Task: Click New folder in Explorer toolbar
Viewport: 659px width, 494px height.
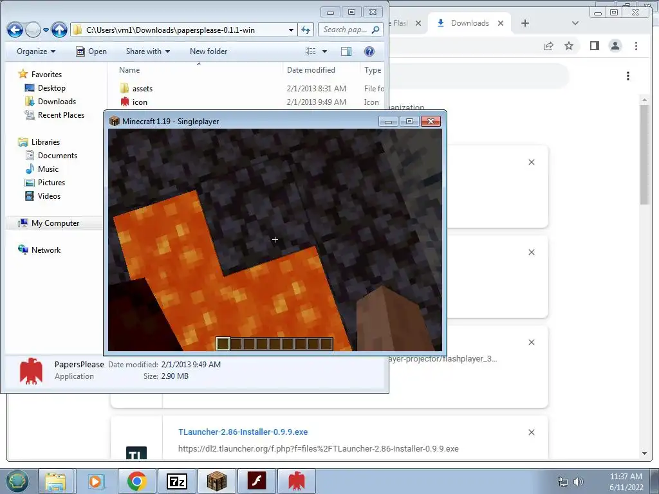Action: click(x=209, y=51)
